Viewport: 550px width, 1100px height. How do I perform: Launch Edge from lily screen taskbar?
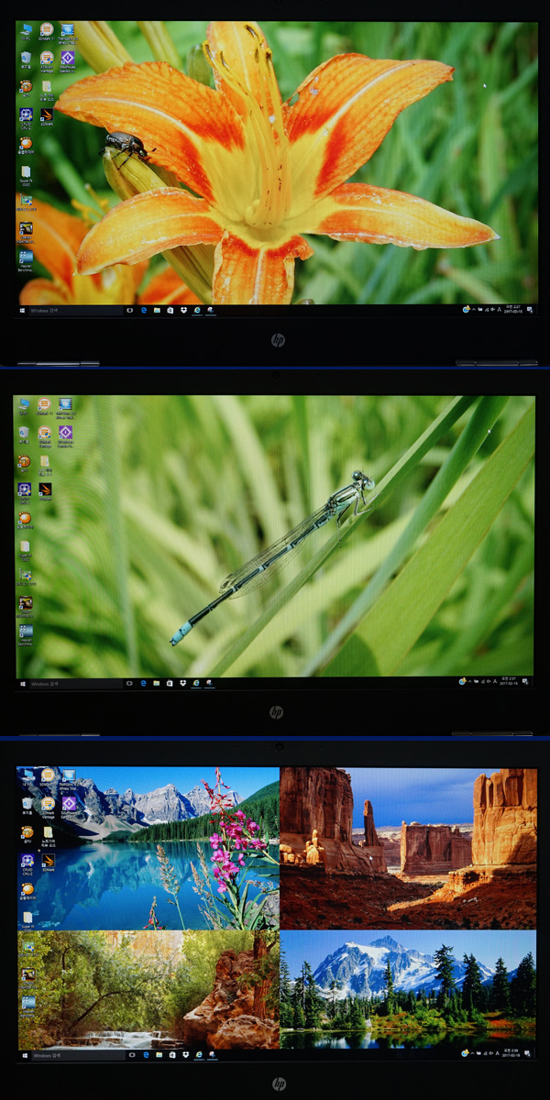[143, 311]
